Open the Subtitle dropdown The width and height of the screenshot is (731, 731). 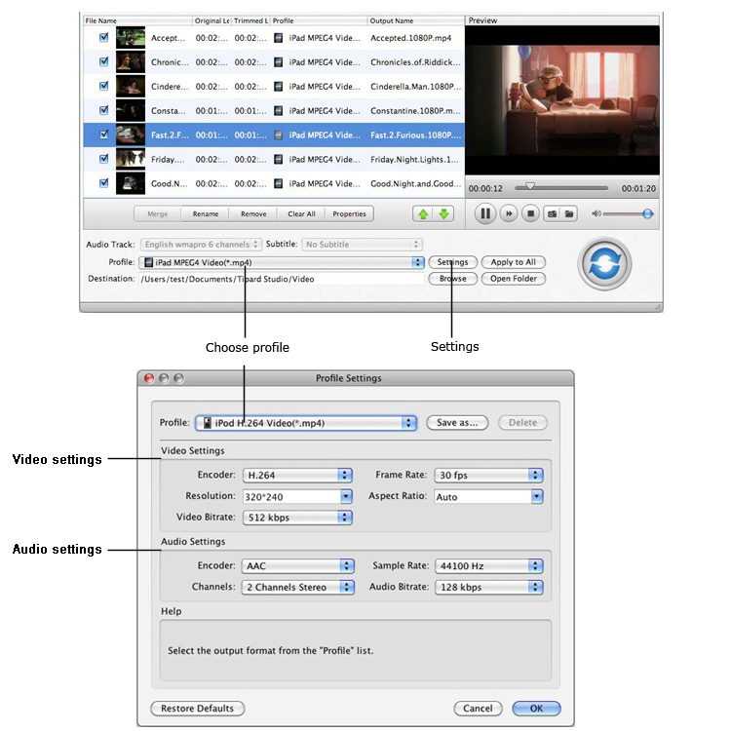click(x=362, y=245)
